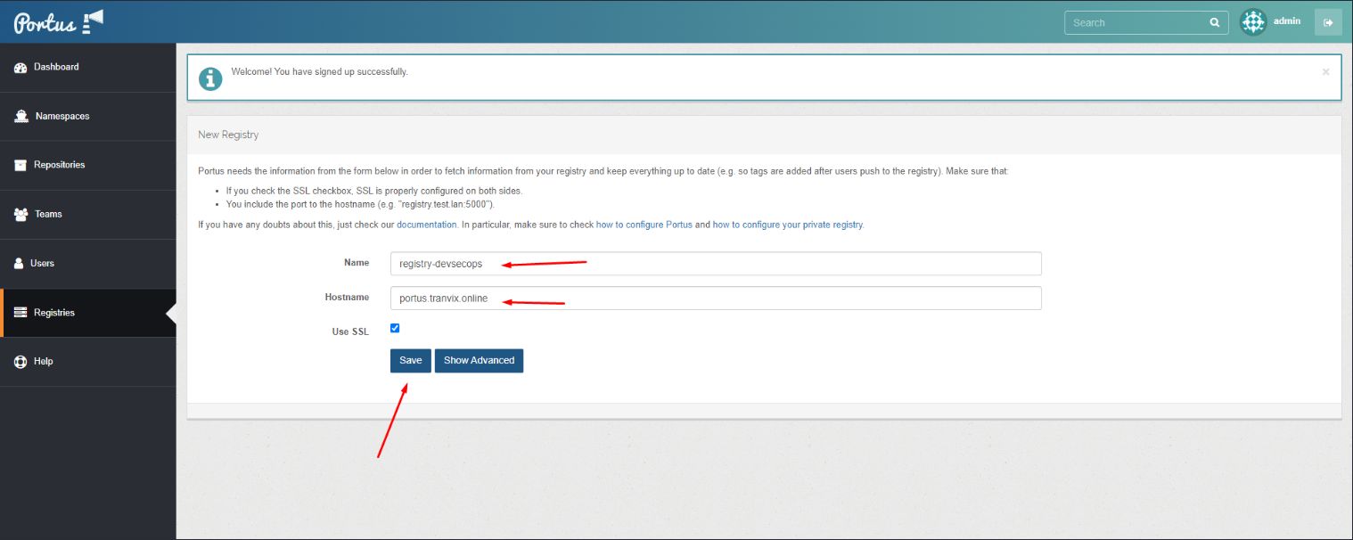Click the Namespaces sidebar icon
1353x540 pixels.
[x=21, y=117]
